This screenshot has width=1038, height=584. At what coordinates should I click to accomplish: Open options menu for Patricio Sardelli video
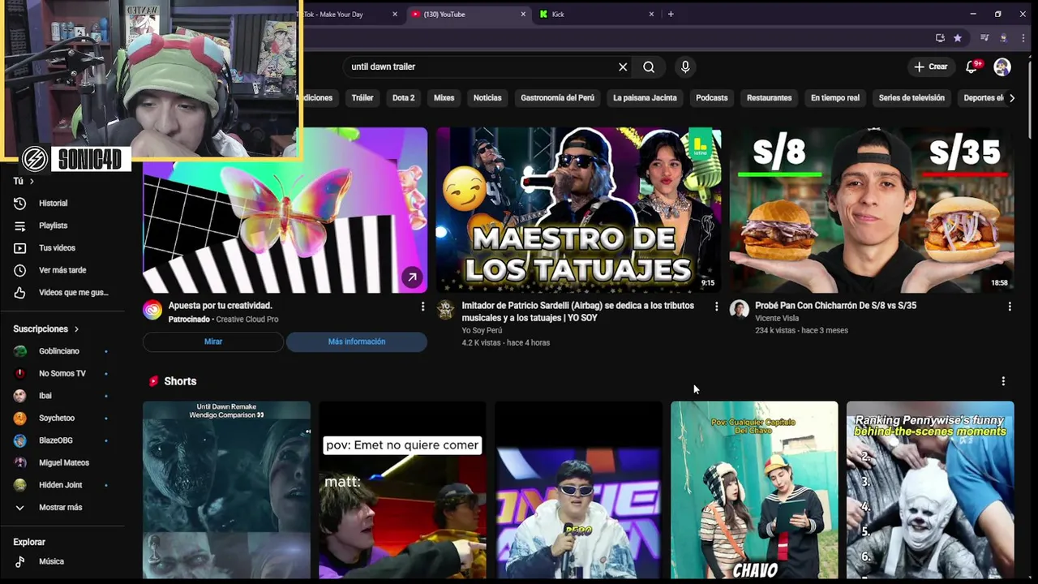click(716, 307)
